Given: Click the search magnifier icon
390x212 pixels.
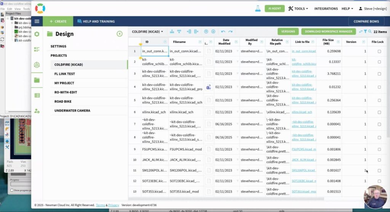Looking at the screenshot, I should (x=370, y=32).
